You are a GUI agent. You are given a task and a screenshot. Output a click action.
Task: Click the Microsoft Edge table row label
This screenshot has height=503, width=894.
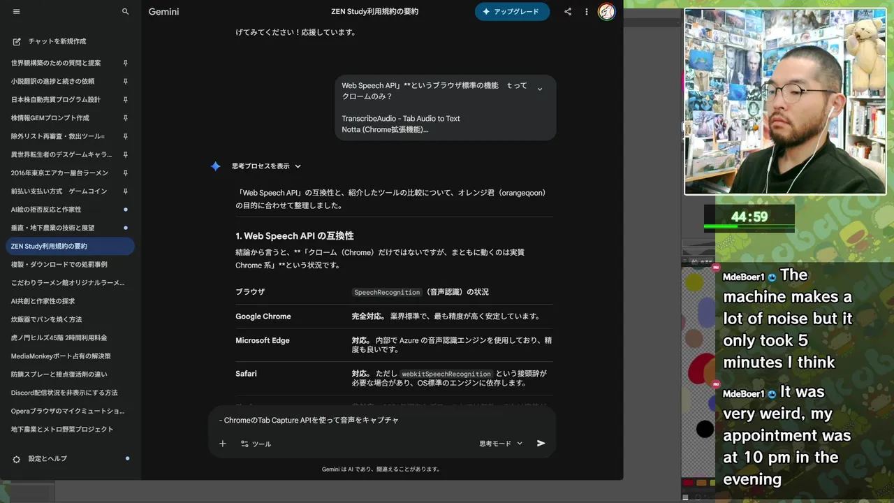(x=263, y=340)
